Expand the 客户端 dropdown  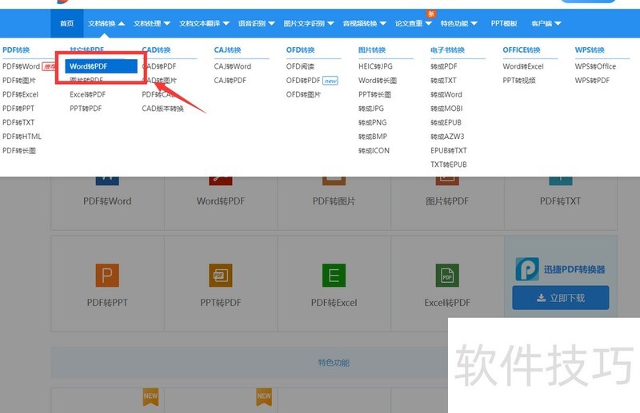coord(546,24)
